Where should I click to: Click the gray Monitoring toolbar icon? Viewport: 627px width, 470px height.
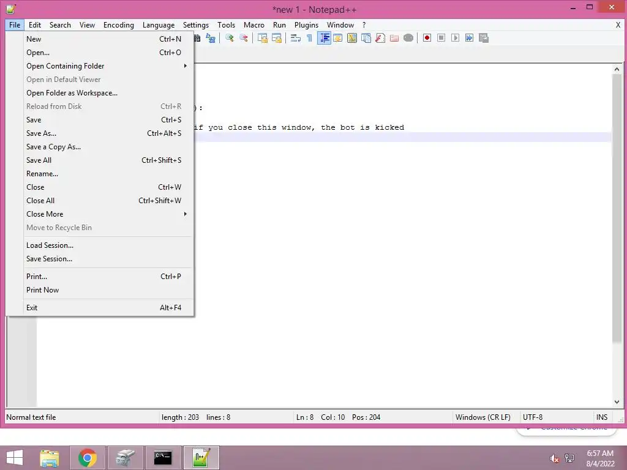pos(408,38)
